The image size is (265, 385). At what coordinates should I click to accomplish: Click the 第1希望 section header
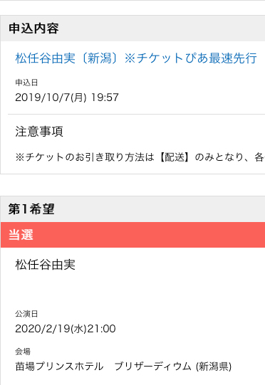pos(132,209)
